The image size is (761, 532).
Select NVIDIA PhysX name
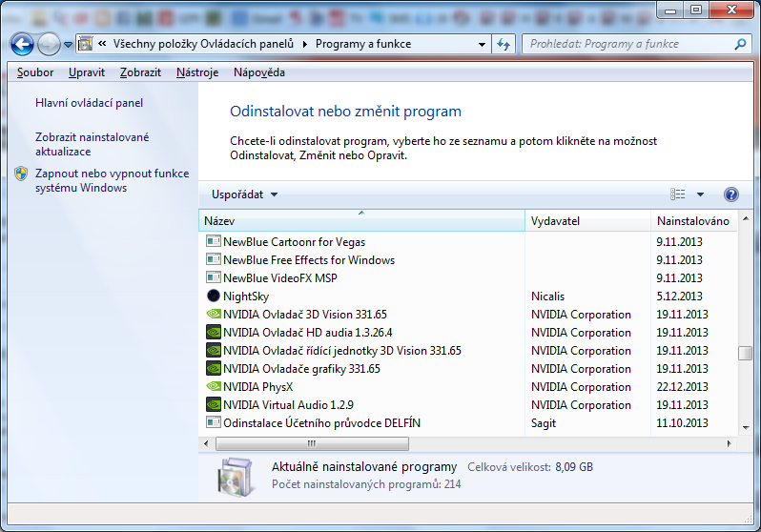(258, 387)
